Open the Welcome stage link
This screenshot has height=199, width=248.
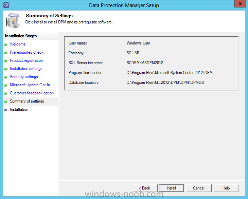pyautogui.click(x=18, y=44)
